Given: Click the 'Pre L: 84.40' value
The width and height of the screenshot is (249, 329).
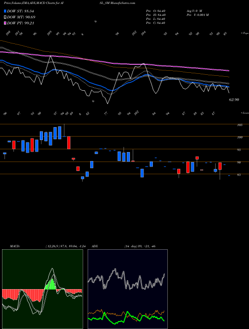Looking at the screenshot, I should tap(156, 19).
